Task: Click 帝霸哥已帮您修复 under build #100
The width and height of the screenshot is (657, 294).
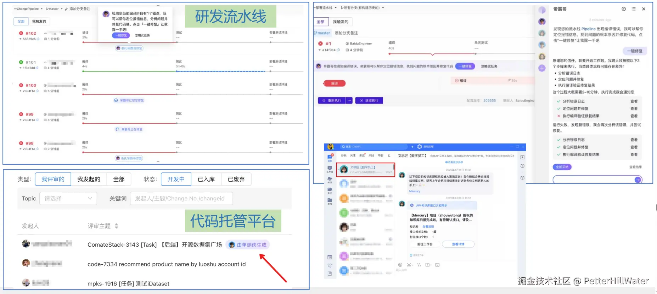Action: [129, 100]
